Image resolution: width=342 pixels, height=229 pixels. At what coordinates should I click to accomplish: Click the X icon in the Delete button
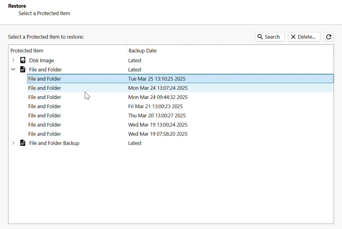tap(293, 37)
